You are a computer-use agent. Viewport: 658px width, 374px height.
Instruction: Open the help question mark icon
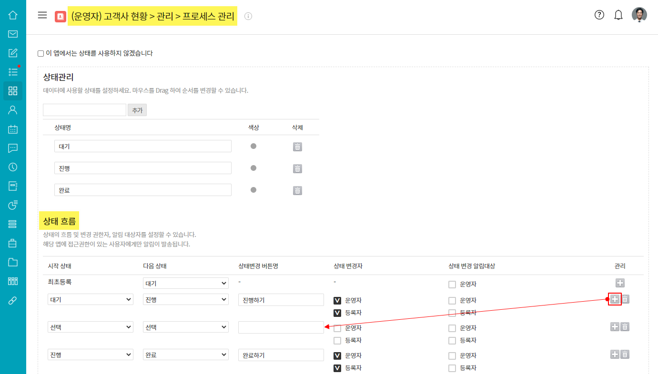599,15
